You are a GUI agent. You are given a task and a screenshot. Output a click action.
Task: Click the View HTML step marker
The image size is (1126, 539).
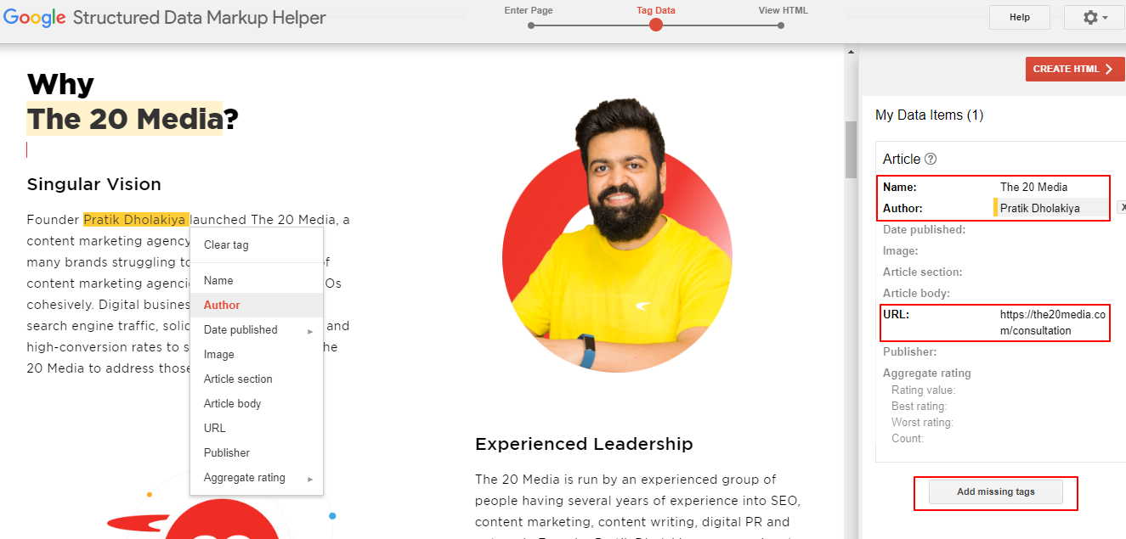click(x=781, y=25)
